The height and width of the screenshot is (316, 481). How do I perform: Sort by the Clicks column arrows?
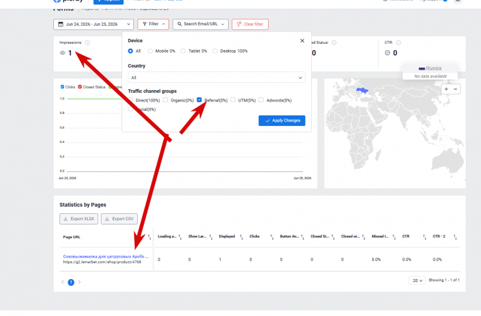[272, 237]
